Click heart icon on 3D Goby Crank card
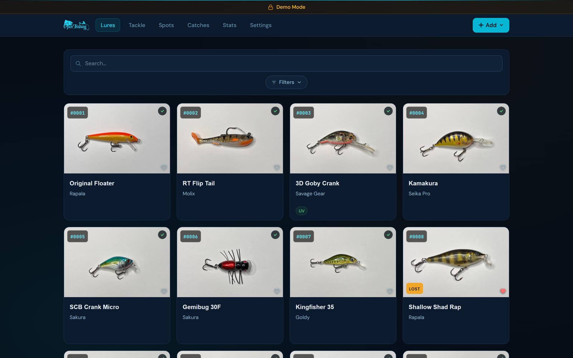The image size is (573, 358). (390, 168)
